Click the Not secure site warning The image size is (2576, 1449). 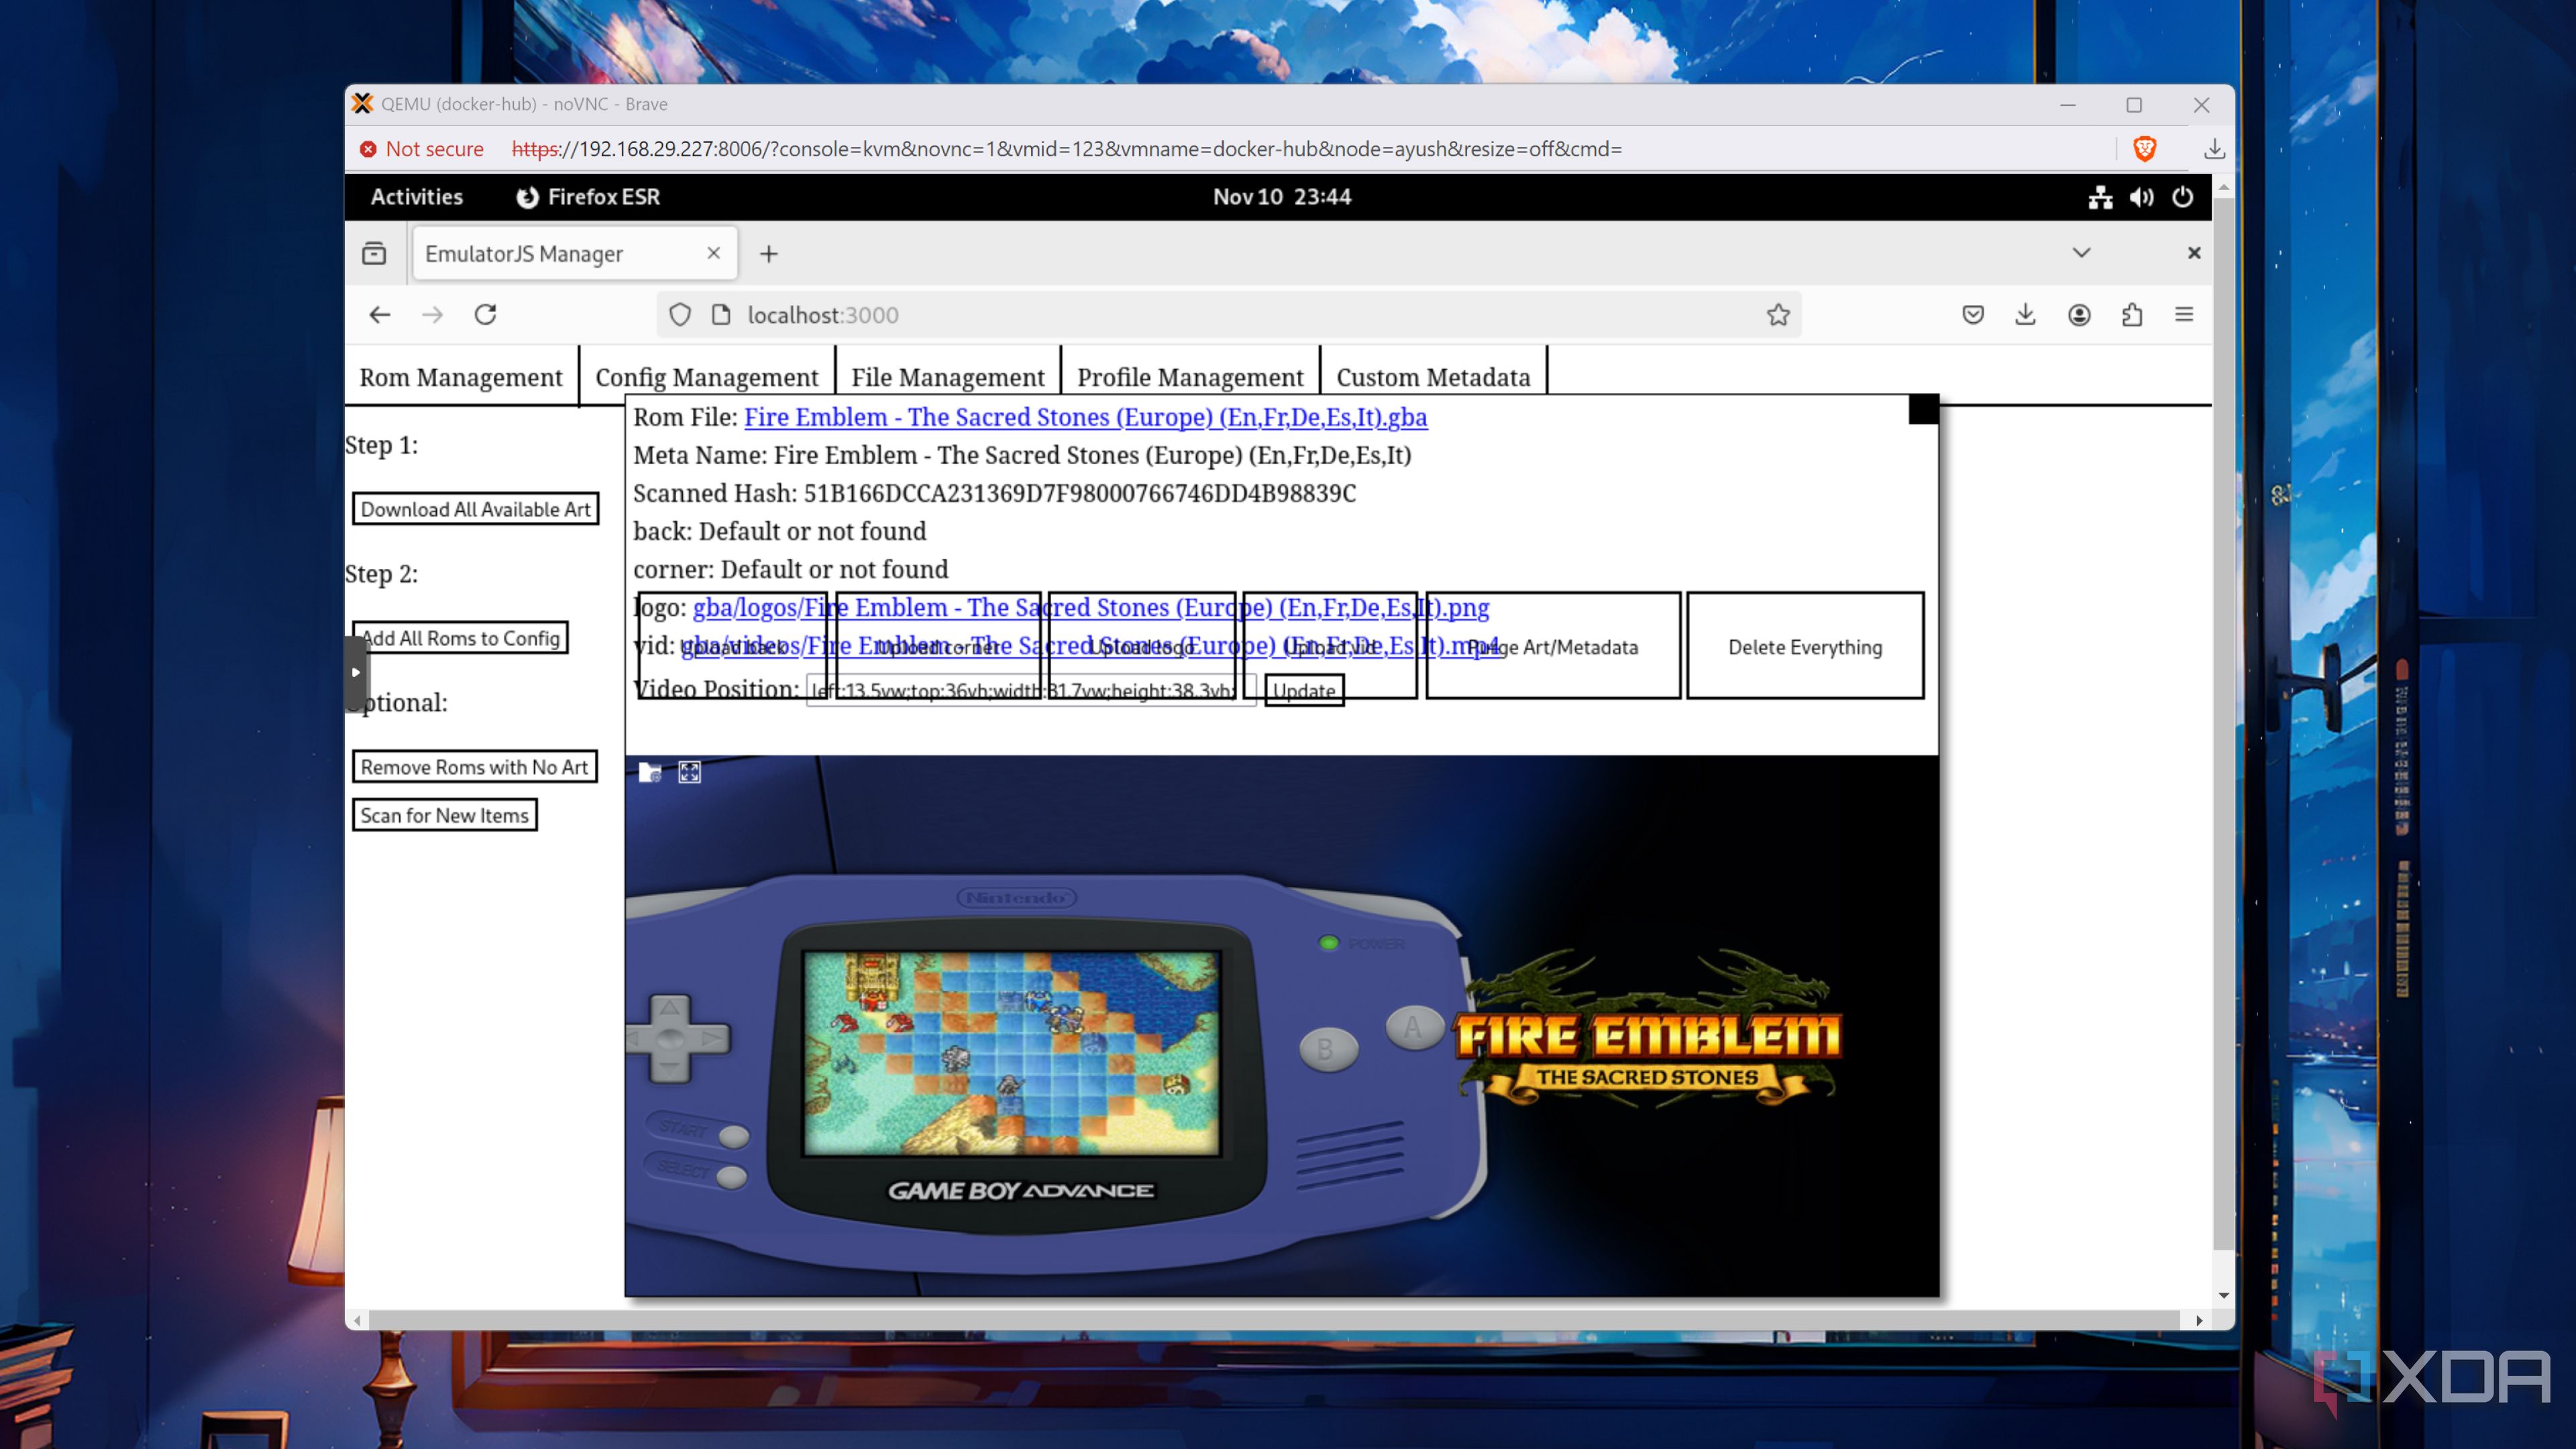[x=421, y=149]
